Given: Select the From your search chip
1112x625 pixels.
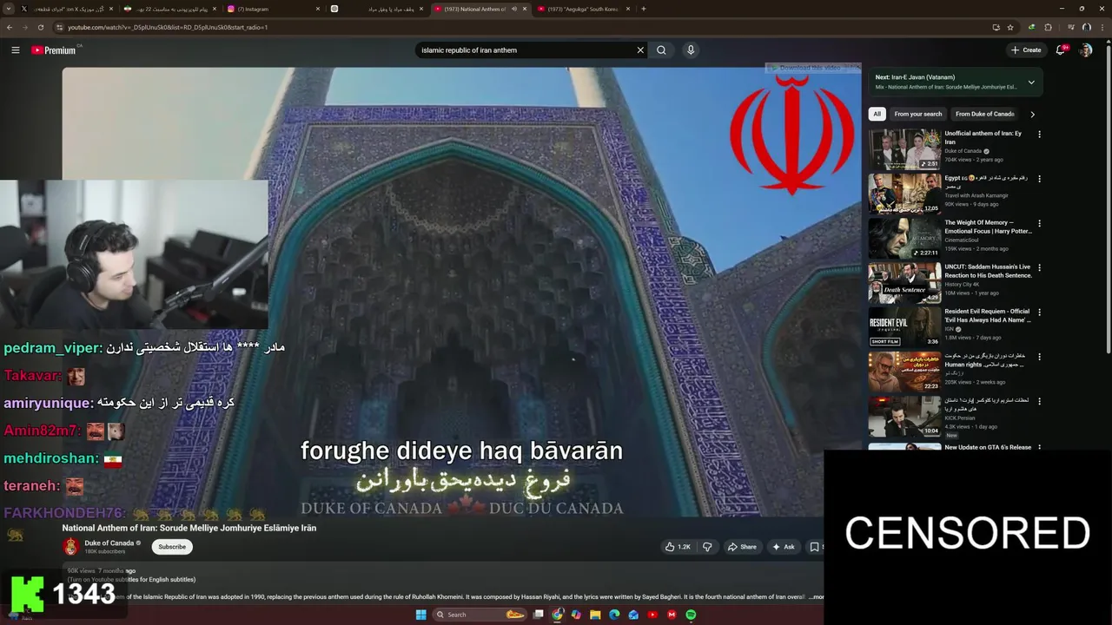Looking at the screenshot, I should [x=918, y=114].
